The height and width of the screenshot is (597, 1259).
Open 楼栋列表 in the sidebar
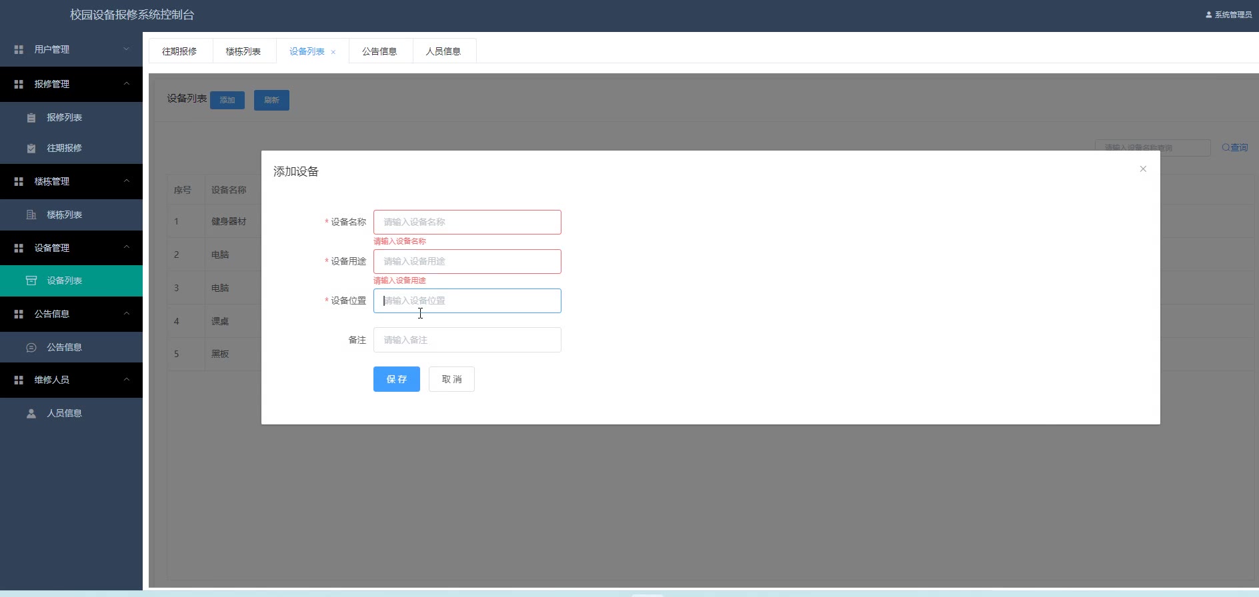click(x=71, y=215)
